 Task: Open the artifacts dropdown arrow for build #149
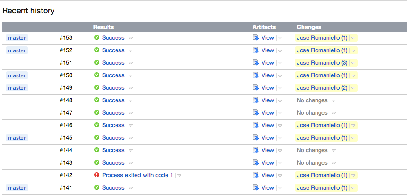pos(280,88)
